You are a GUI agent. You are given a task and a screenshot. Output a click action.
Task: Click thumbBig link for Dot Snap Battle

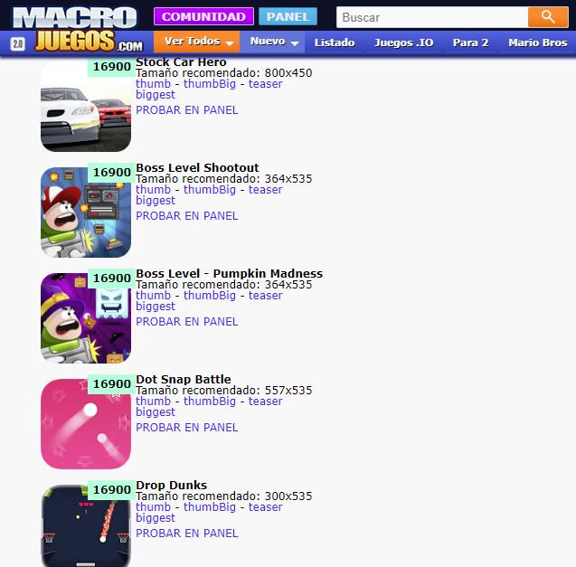click(x=210, y=402)
